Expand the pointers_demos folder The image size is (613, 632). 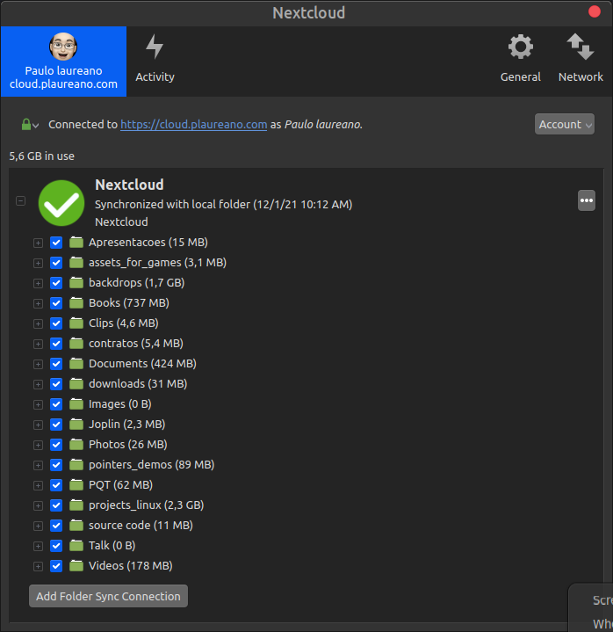point(39,465)
